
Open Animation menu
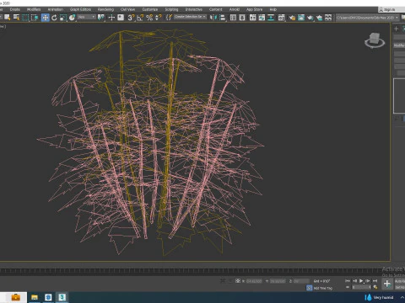[x=56, y=9]
